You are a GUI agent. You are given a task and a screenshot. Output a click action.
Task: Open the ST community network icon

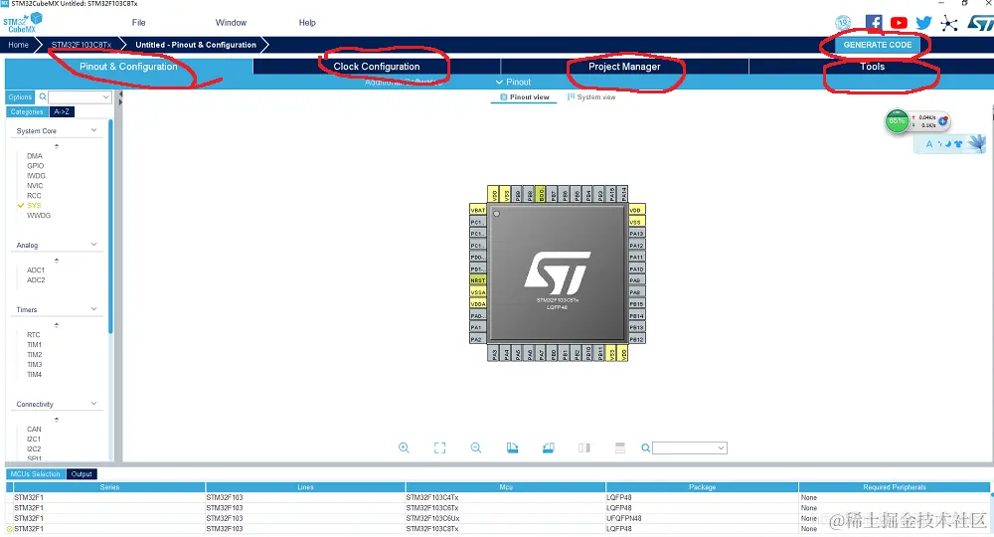click(949, 24)
